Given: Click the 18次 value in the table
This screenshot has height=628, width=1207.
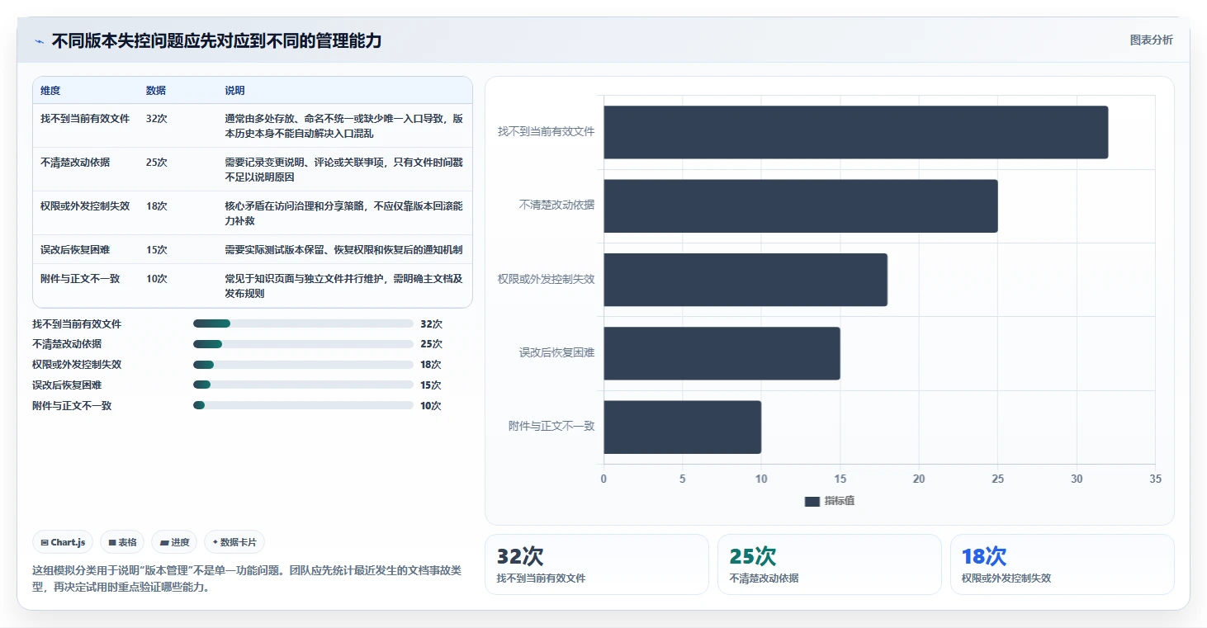Looking at the screenshot, I should point(157,206).
